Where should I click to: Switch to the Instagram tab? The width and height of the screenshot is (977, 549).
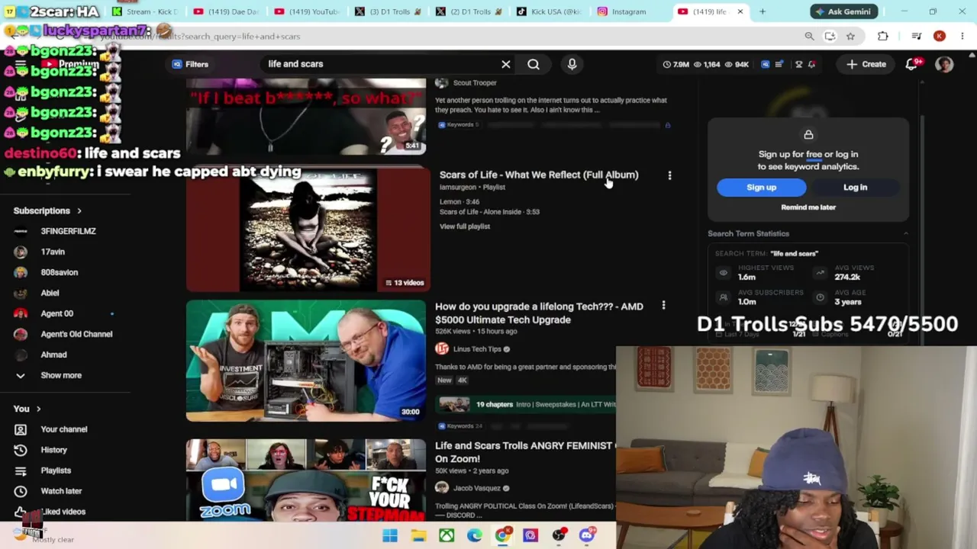(630, 11)
